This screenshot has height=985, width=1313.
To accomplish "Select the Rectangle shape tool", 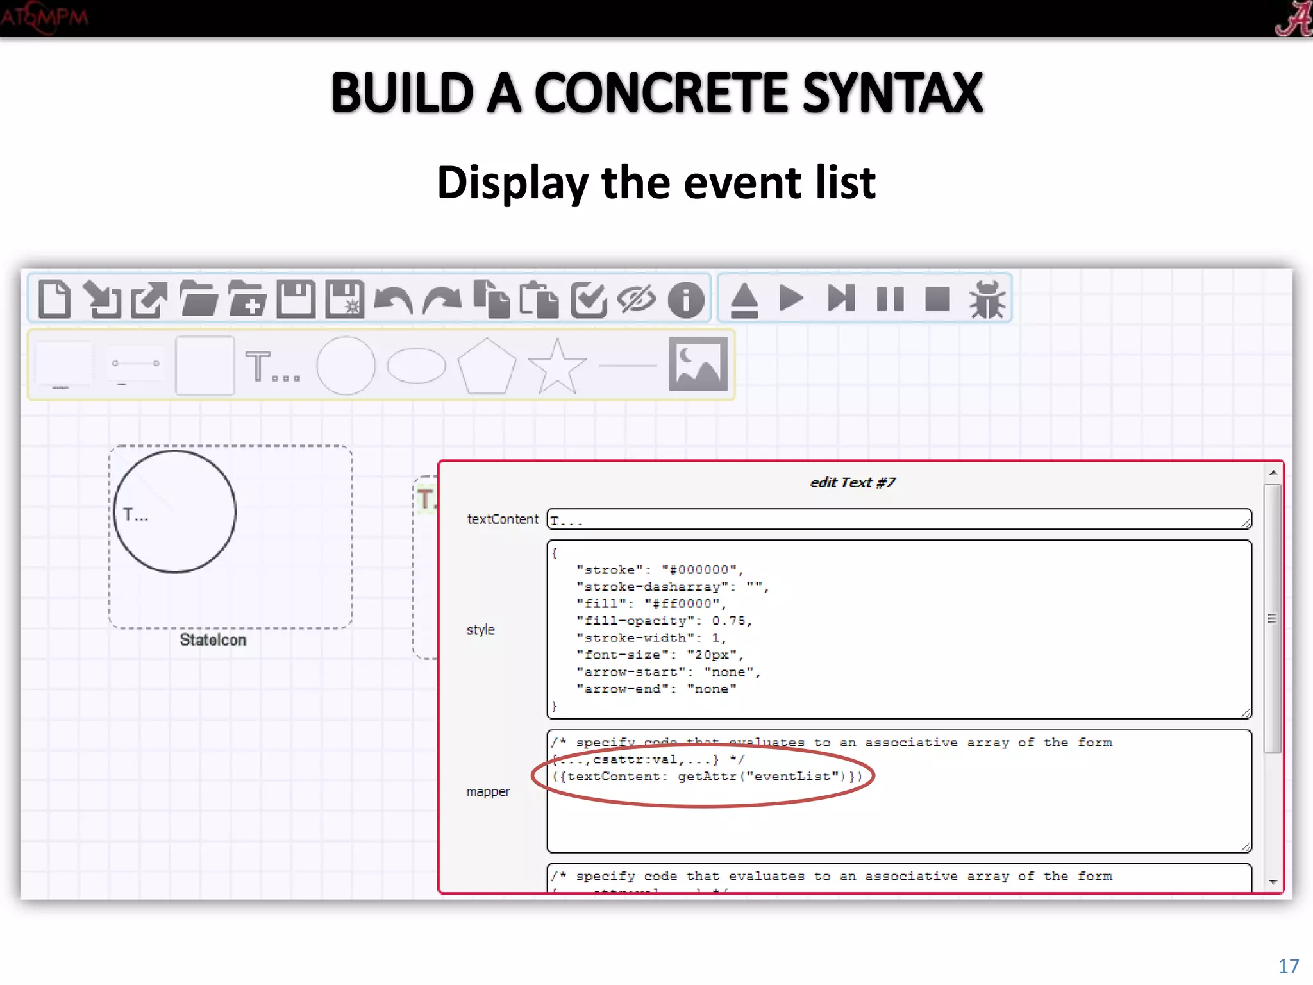I will tap(205, 366).
